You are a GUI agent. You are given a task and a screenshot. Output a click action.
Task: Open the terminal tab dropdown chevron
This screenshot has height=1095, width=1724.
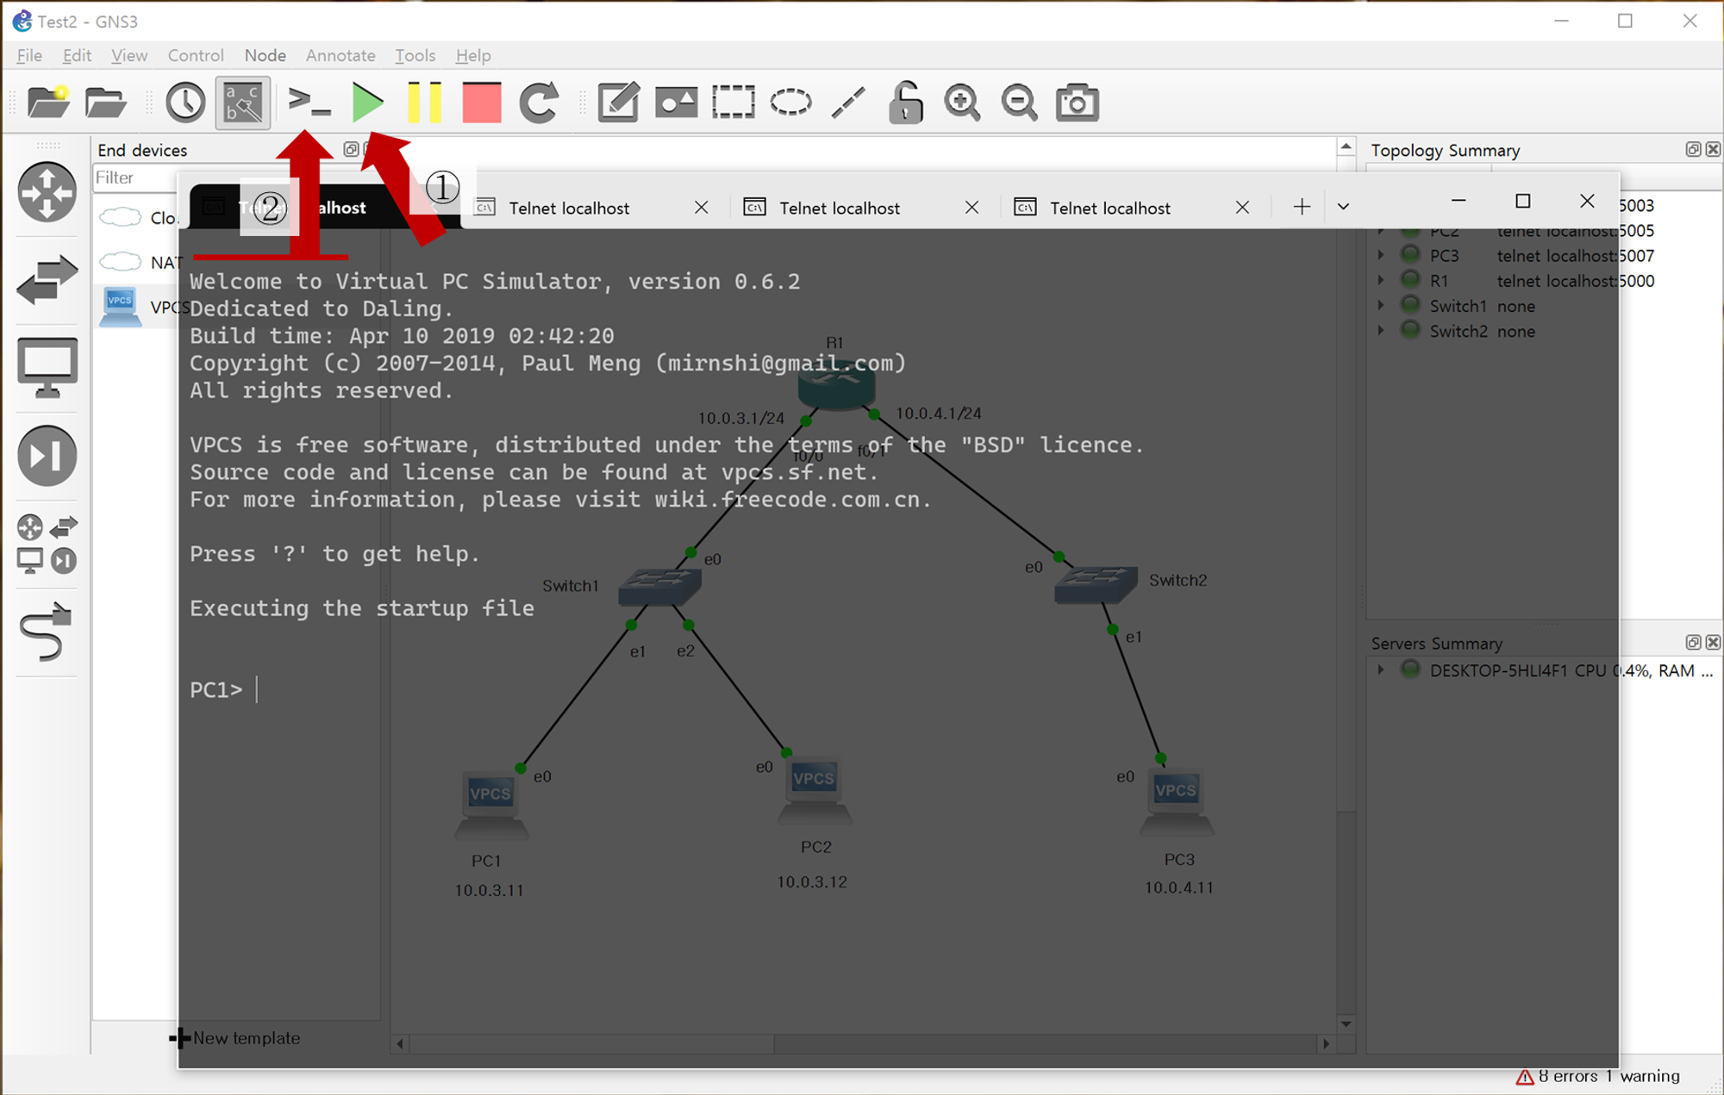pyautogui.click(x=1343, y=207)
